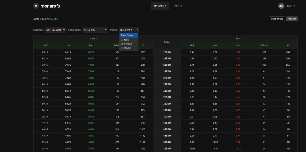The width and height of the screenshot is (306, 152).
Task: Open the Portfolio button
Action: [292, 19]
